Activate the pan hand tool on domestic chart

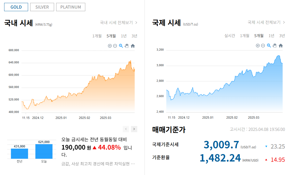pos(126,46)
